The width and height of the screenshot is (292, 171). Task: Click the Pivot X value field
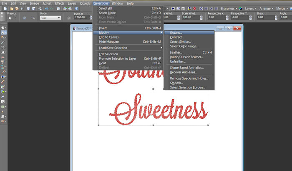click(x=81, y=18)
